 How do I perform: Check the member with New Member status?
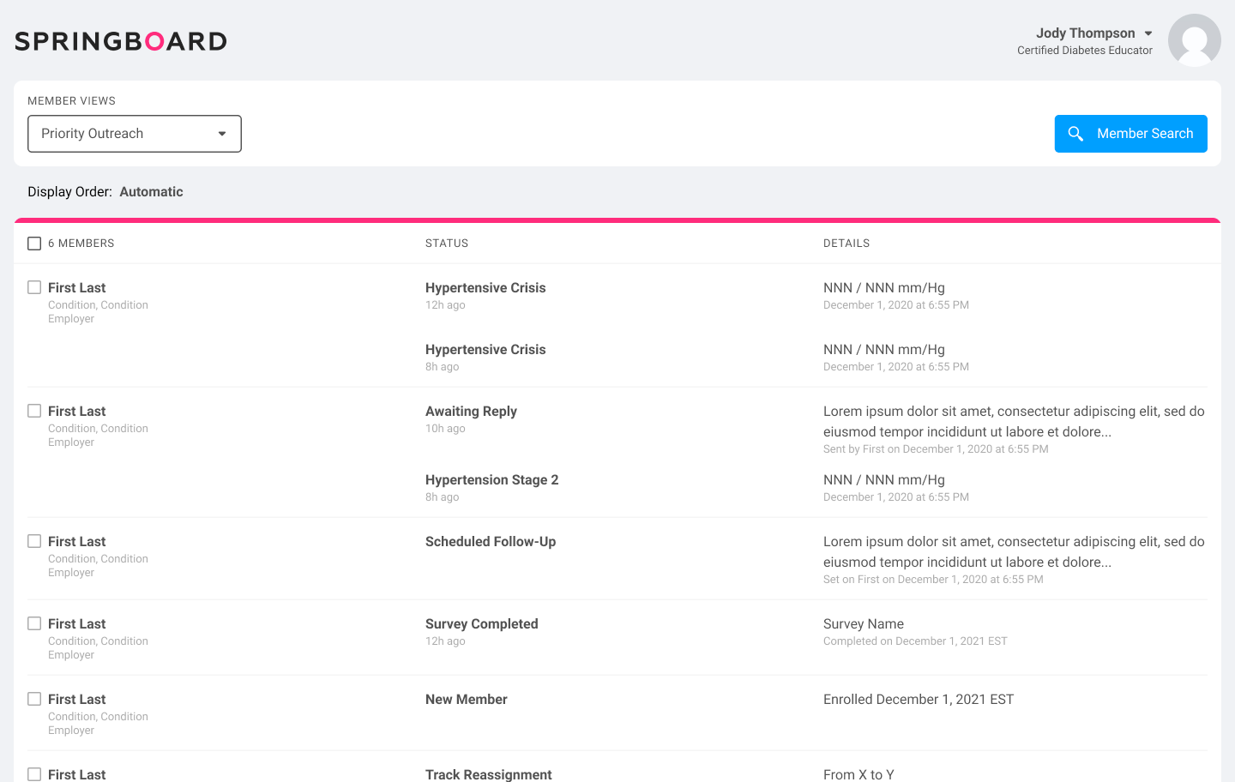point(34,699)
